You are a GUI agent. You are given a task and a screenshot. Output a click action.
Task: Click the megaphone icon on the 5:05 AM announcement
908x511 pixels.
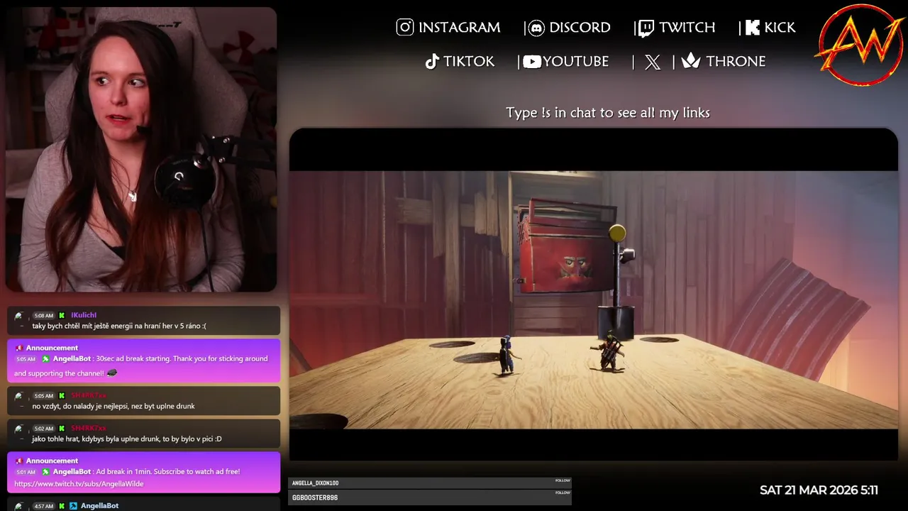click(x=19, y=348)
